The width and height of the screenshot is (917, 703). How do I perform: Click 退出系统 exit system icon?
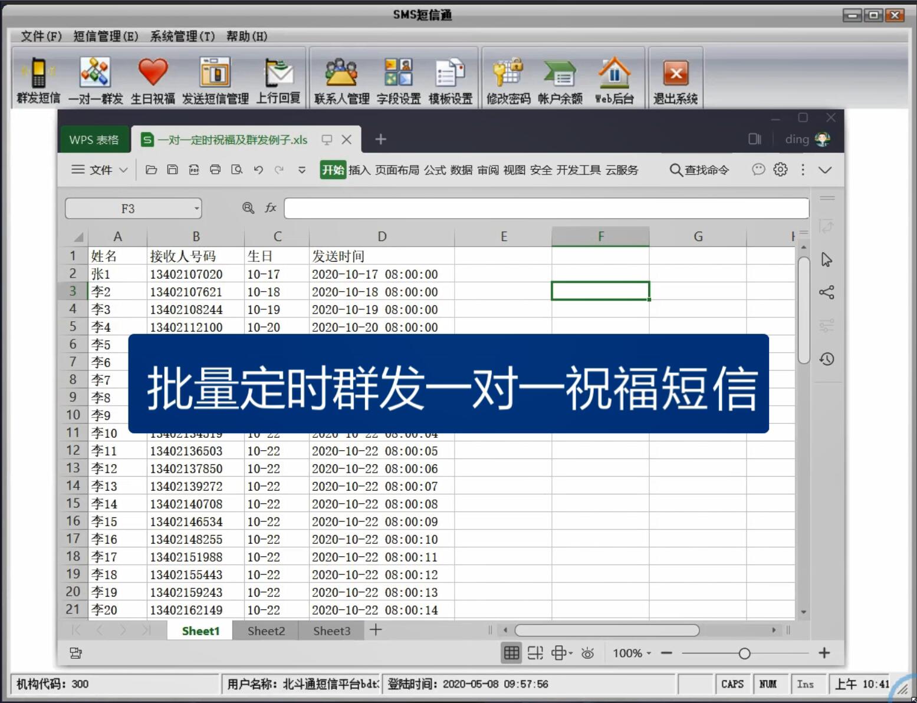tap(675, 80)
